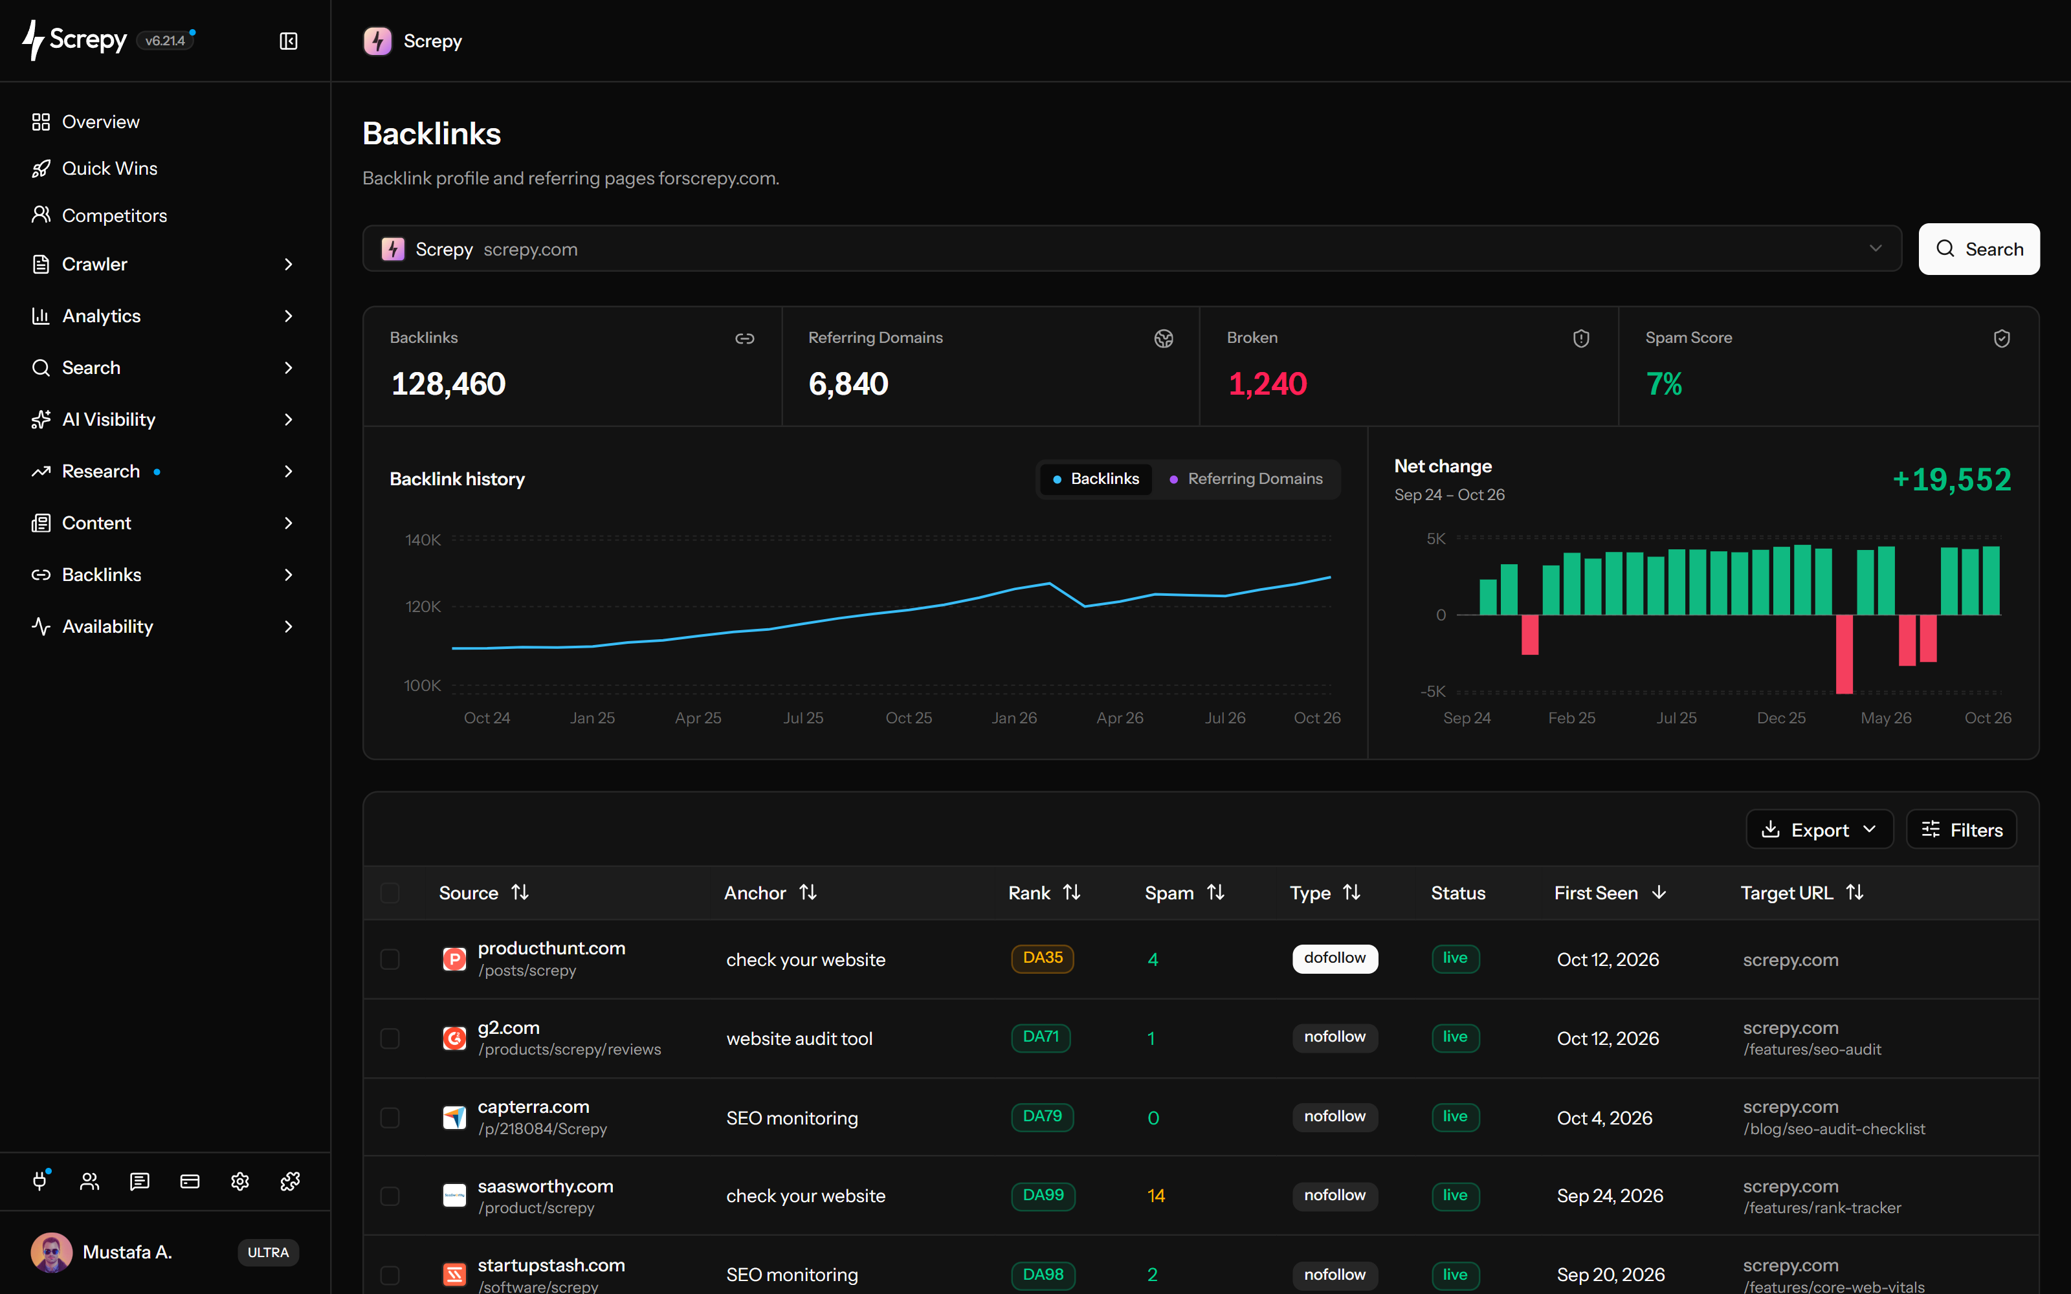Screen dimensions: 2071x1294
Task: Click the g2.com favicon
Action: [x=454, y=1038]
